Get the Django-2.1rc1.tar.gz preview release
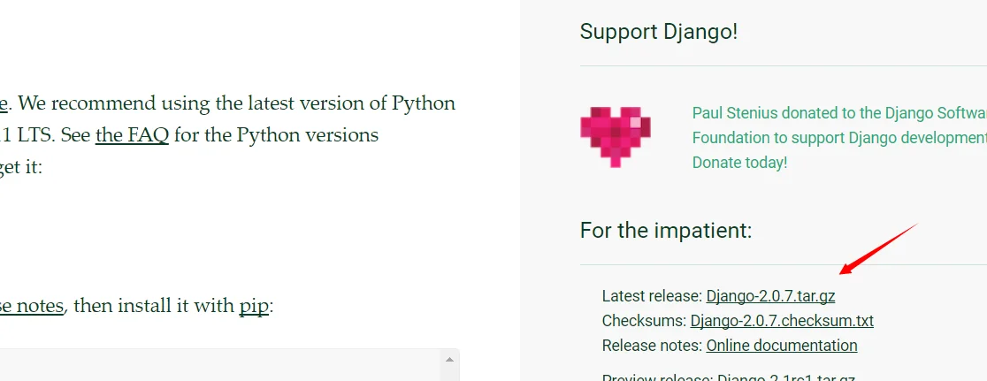Viewport: 987px width, 381px height. tap(786, 378)
